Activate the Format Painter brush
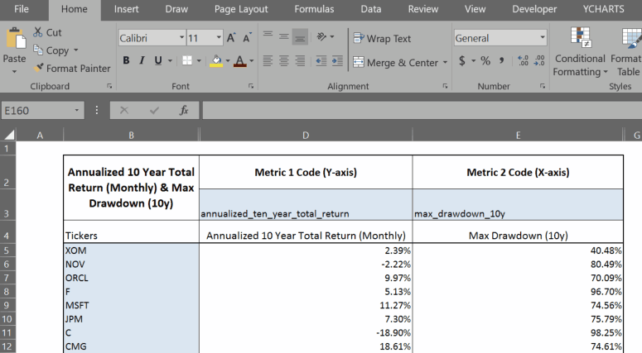Viewport: 642px width, 353px height. (39, 68)
